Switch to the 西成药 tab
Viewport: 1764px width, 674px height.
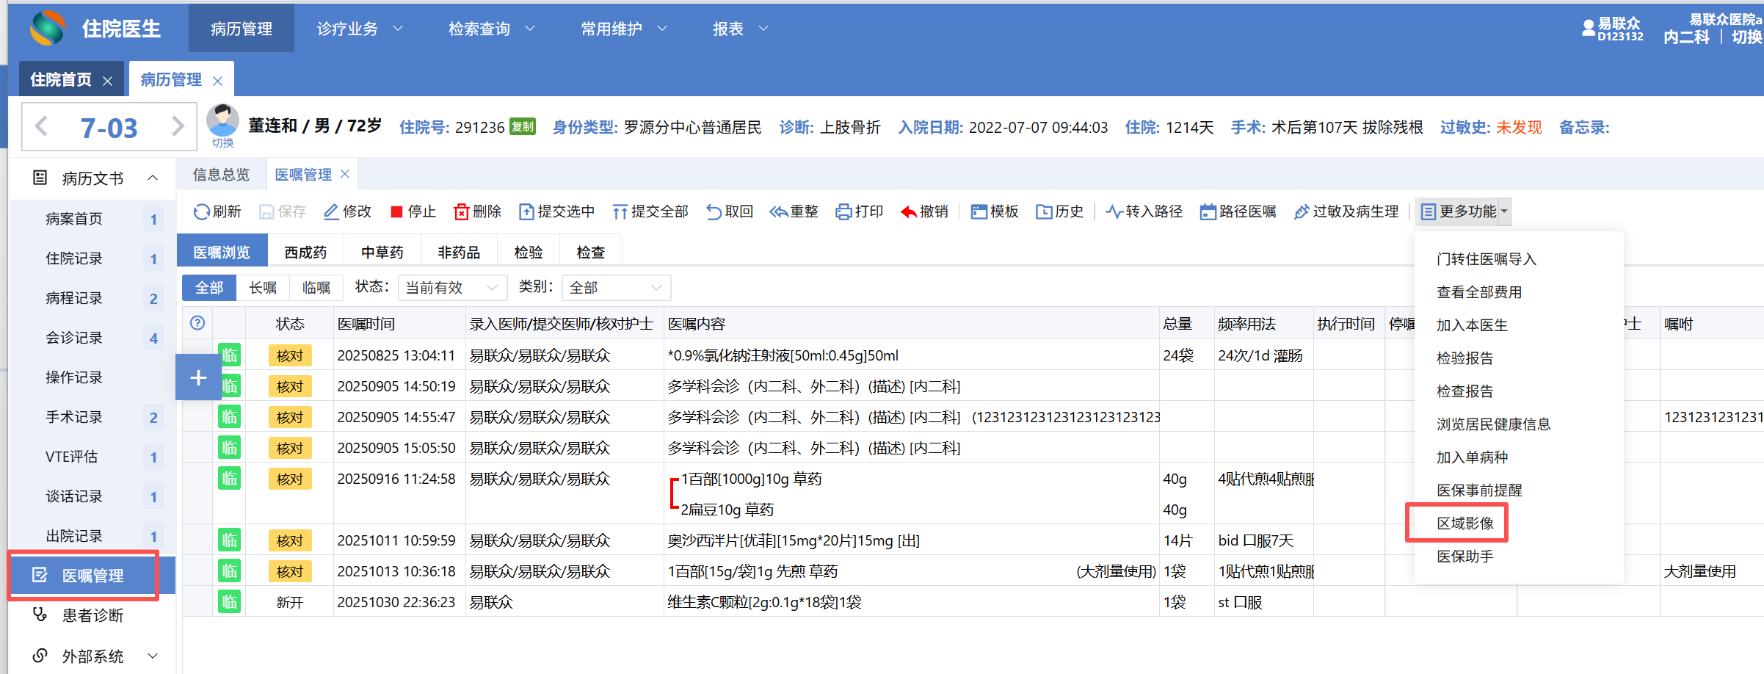coord(305,253)
